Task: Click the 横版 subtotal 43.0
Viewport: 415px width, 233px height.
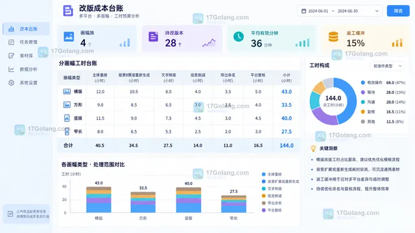Action: [x=287, y=92]
